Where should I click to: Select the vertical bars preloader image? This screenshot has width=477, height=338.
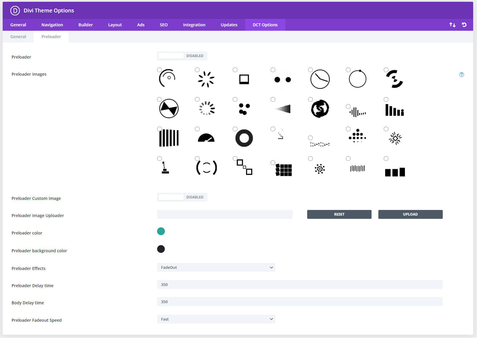pos(159,129)
